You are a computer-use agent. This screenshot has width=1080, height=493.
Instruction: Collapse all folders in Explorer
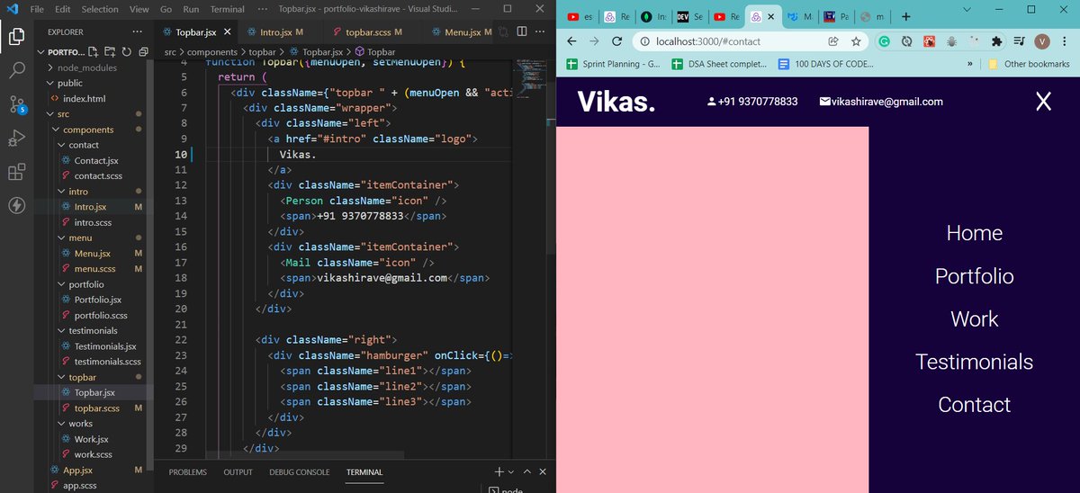[141, 52]
